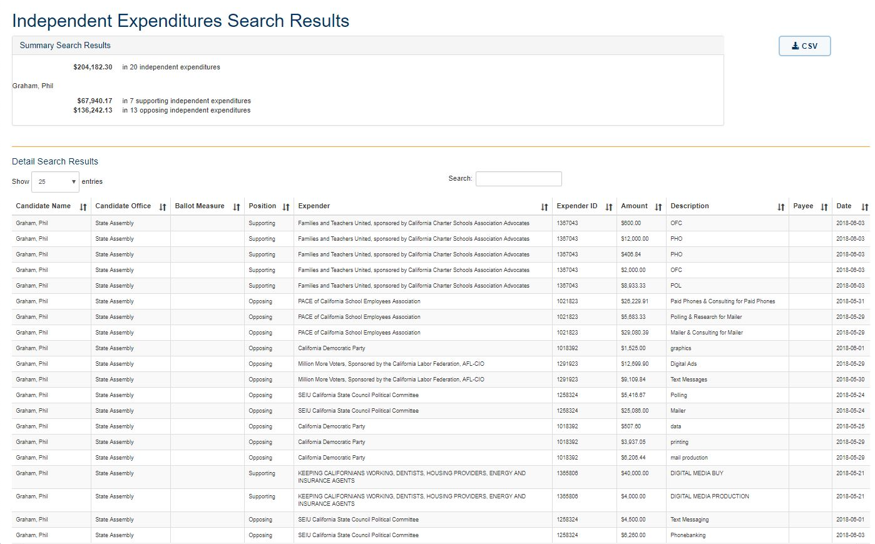Download results with the CSV button
Screen dimensions: 875x544
click(804, 46)
